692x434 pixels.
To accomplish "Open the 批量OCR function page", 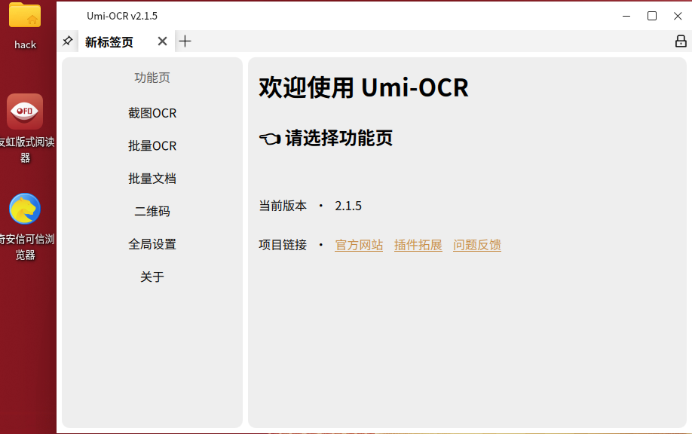I will click(152, 146).
